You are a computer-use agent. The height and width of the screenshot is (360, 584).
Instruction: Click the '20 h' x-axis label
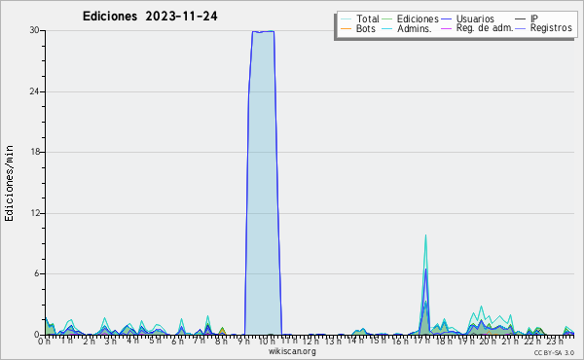[x=488, y=341]
